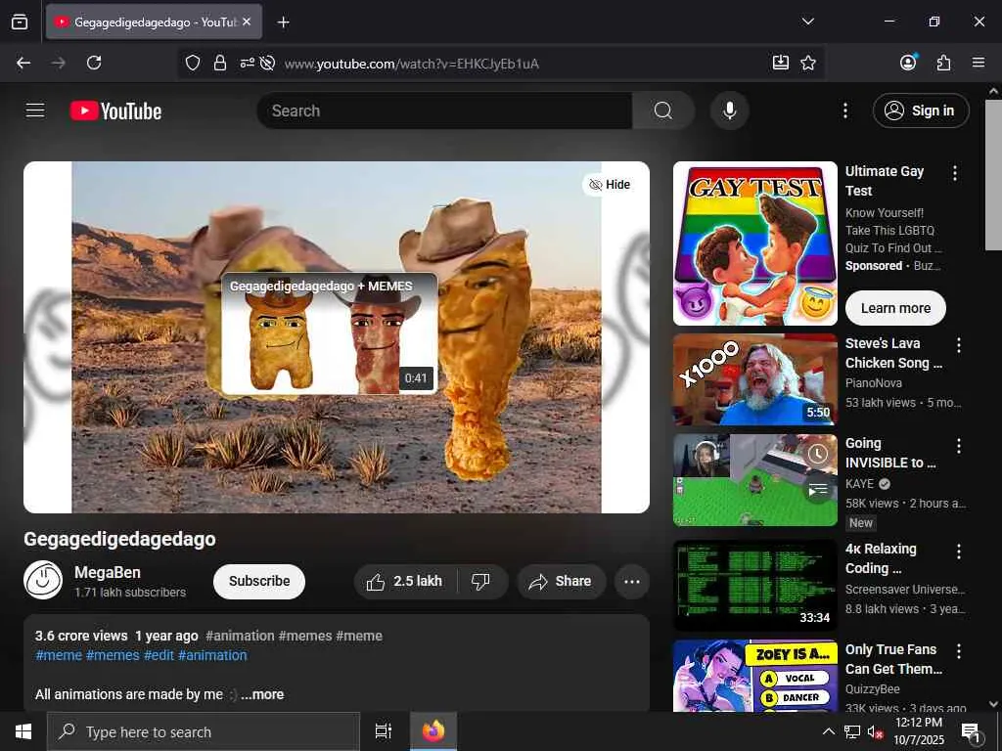Dislike the video with thumbs-down
The width and height of the screenshot is (1002, 751).
480,581
